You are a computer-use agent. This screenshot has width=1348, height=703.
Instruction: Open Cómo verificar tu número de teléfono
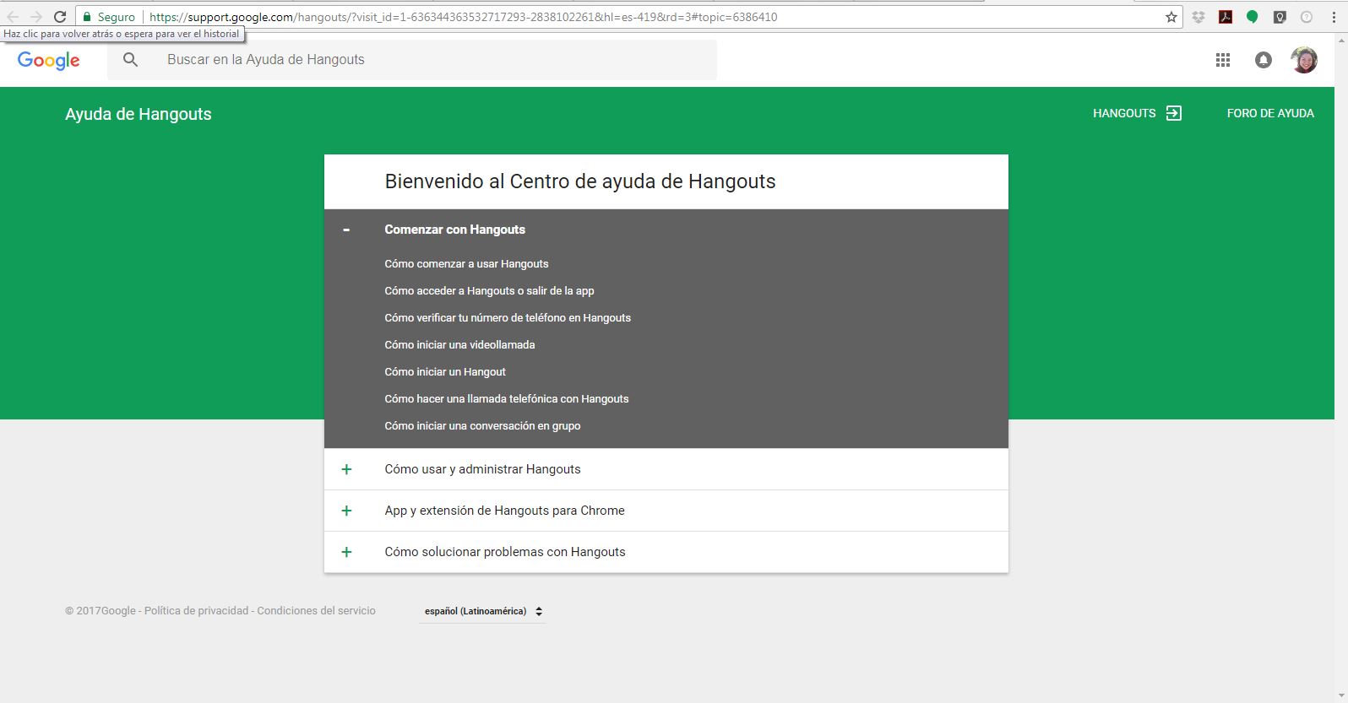508,318
